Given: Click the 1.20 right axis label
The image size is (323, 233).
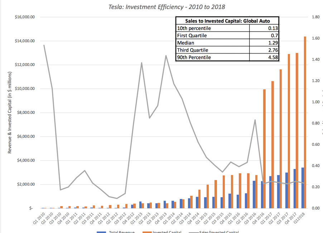Looking at the screenshot, I should 315,81.
